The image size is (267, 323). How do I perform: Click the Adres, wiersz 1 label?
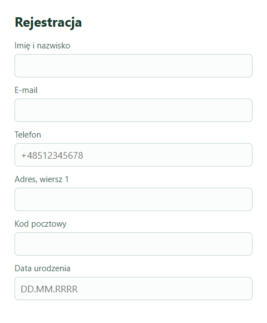(x=42, y=179)
